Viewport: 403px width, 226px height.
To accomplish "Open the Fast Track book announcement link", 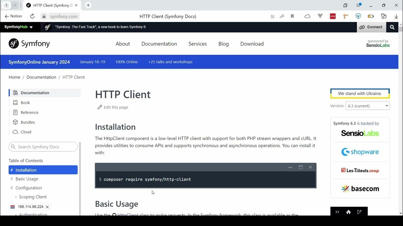I will [x=100, y=27].
